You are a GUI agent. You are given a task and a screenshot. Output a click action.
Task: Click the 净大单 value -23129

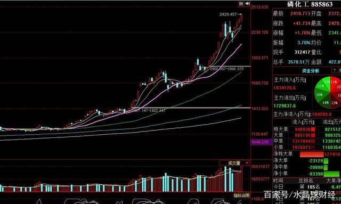pyautogui.click(x=316, y=161)
